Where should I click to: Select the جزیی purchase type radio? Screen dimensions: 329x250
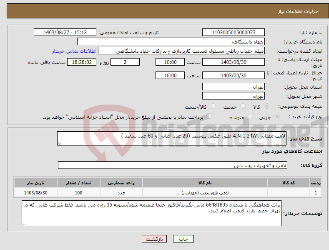click(x=277, y=116)
